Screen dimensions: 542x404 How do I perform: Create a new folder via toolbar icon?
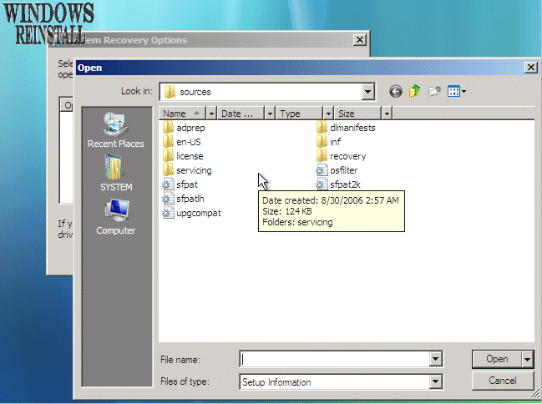pyautogui.click(x=434, y=92)
